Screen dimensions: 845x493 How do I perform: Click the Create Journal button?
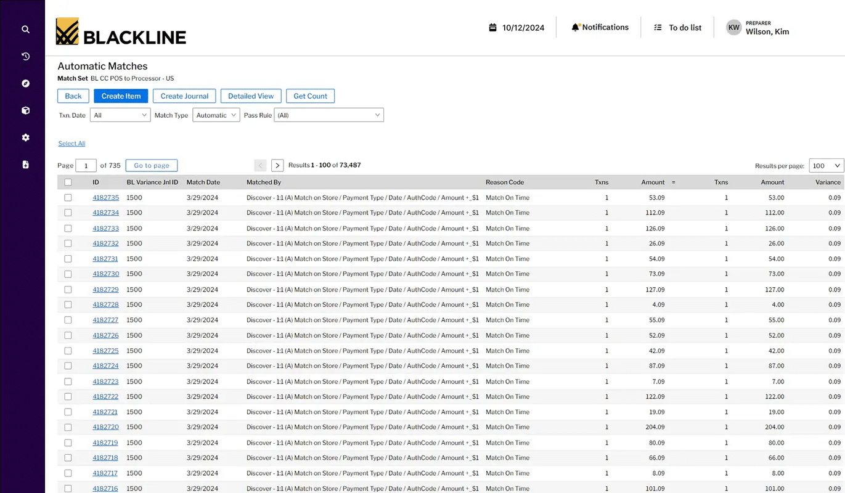tap(184, 96)
